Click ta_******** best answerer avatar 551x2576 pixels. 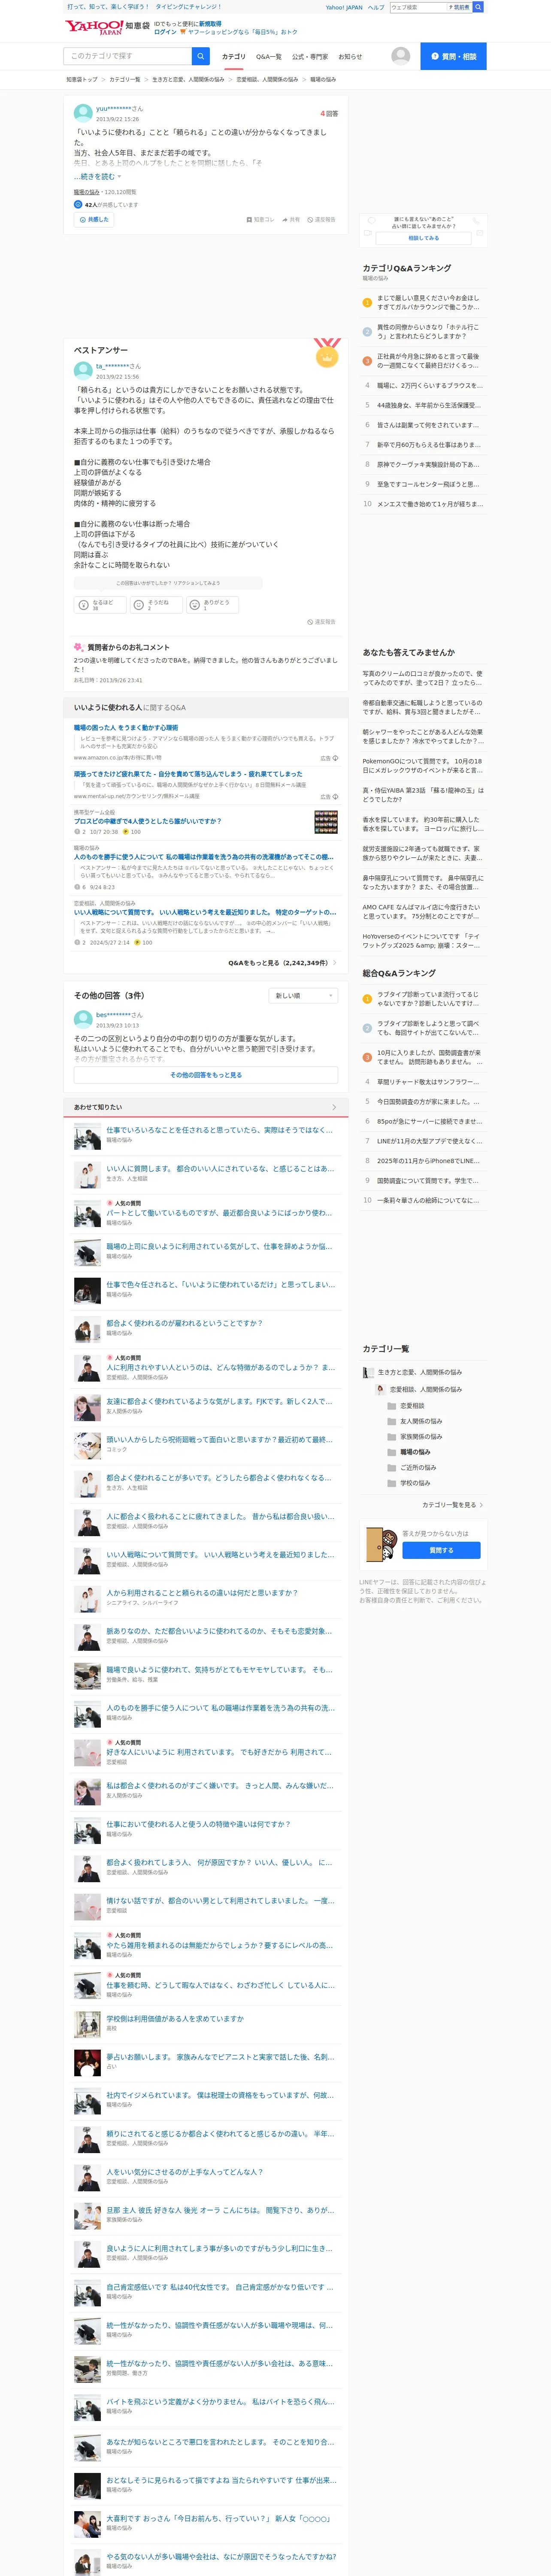pyautogui.click(x=83, y=370)
